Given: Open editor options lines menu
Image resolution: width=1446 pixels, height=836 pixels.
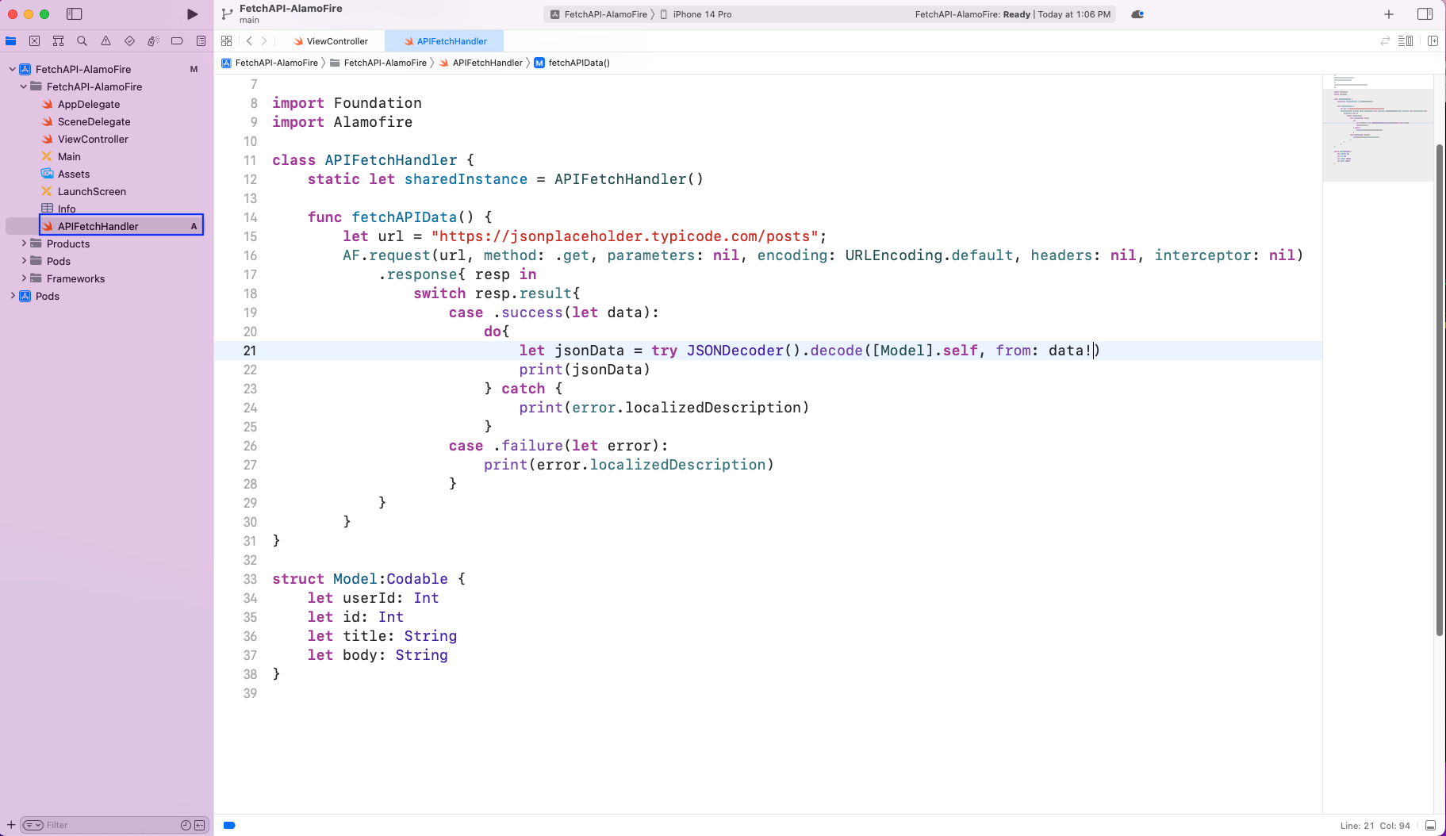Looking at the screenshot, I should click(1406, 41).
